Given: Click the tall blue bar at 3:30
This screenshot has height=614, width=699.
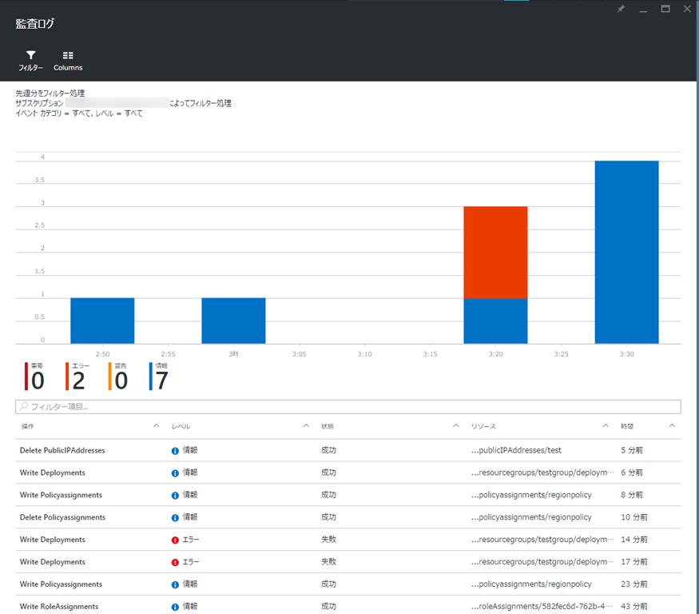Looking at the screenshot, I should (626, 252).
